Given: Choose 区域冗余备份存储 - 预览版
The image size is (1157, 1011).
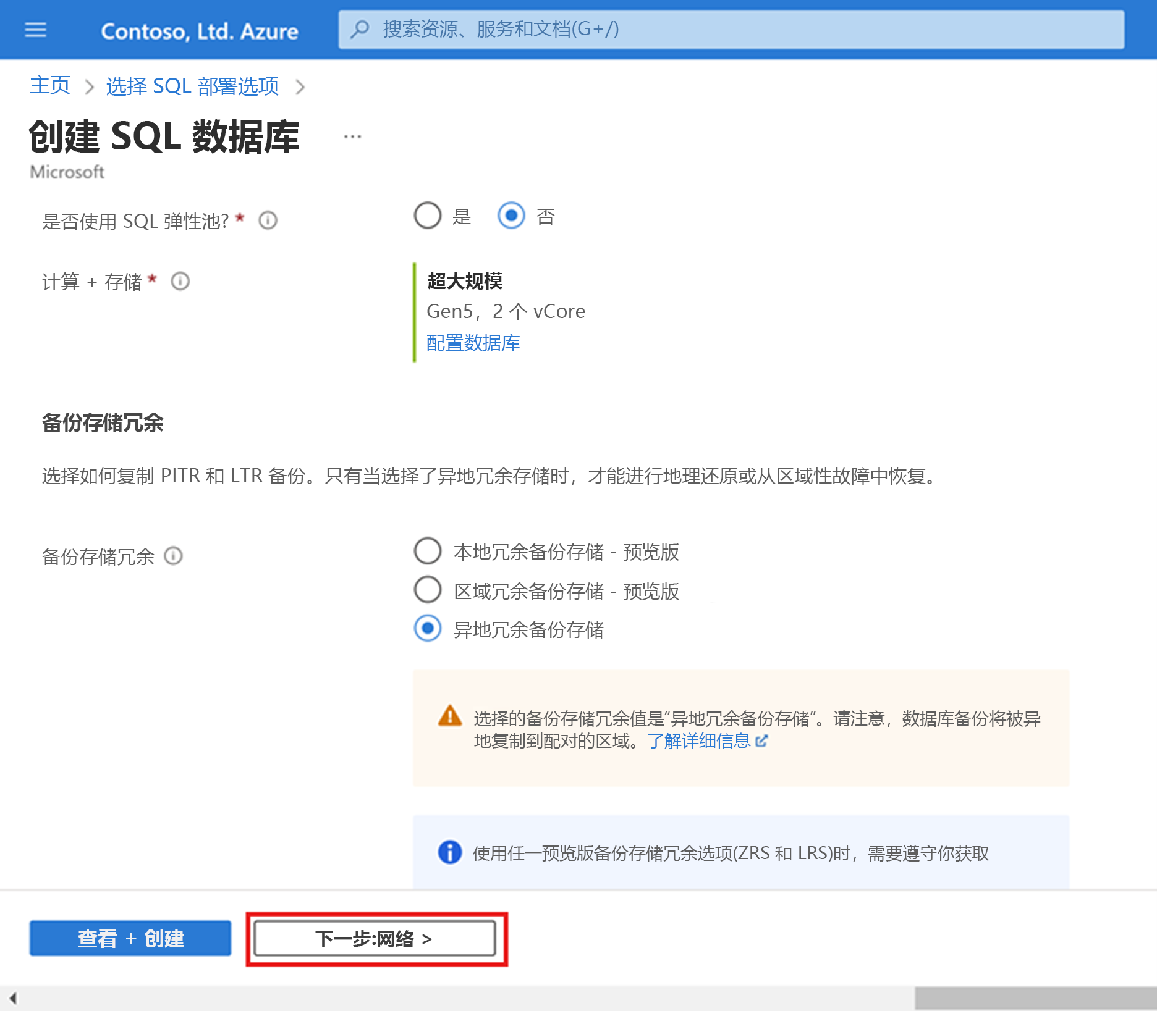Looking at the screenshot, I should coord(428,590).
